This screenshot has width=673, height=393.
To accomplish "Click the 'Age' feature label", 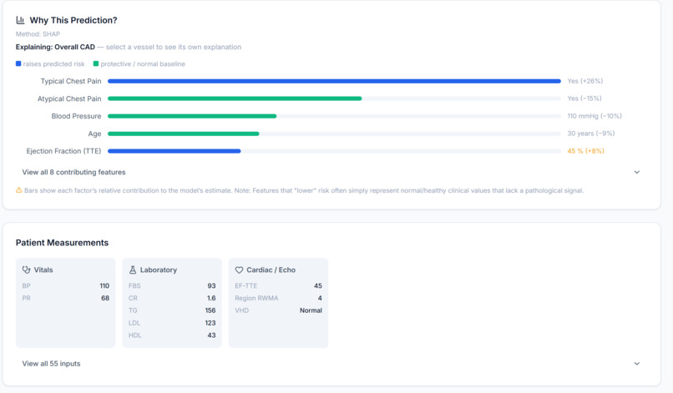I will (x=95, y=134).
